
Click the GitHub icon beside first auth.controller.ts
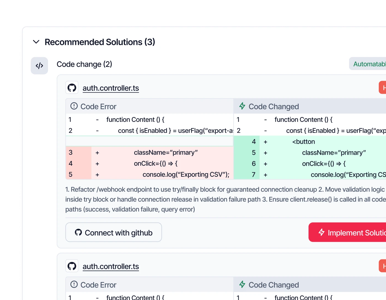72,88
